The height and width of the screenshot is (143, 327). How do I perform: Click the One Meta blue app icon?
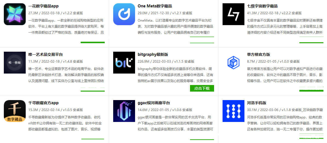click(124, 14)
